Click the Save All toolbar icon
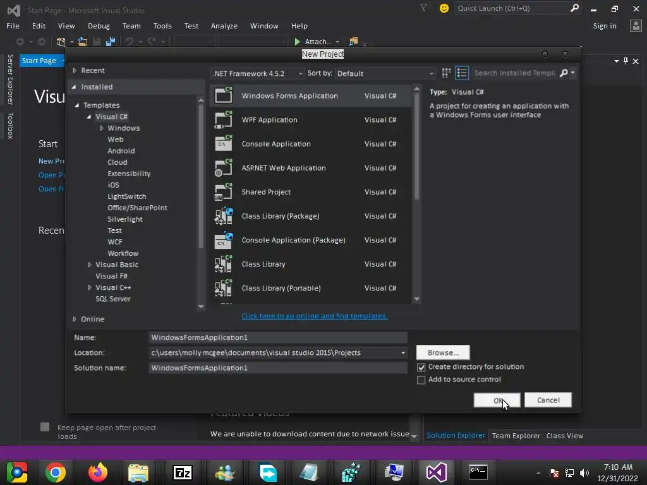The height and width of the screenshot is (485, 647). click(110, 42)
